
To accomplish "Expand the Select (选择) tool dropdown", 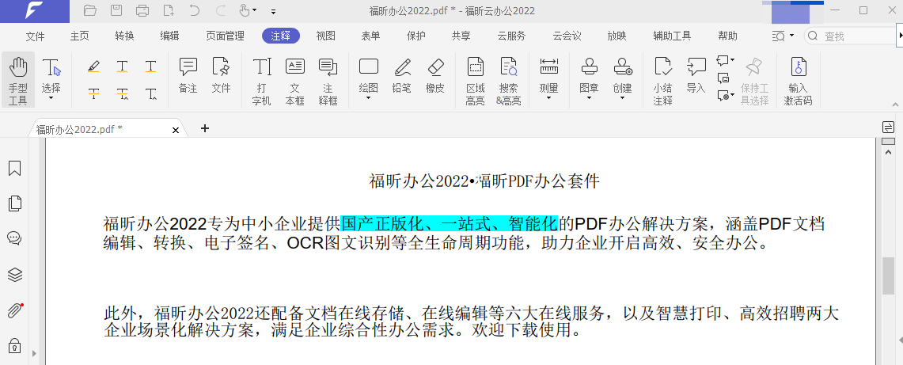I will click(51, 98).
